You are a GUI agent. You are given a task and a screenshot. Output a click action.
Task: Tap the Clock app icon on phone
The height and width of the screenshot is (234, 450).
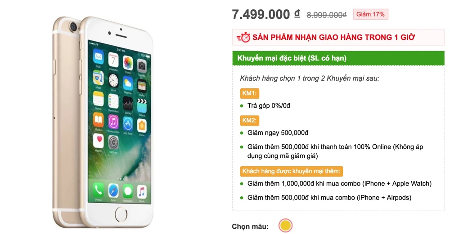[x=113, y=81]
